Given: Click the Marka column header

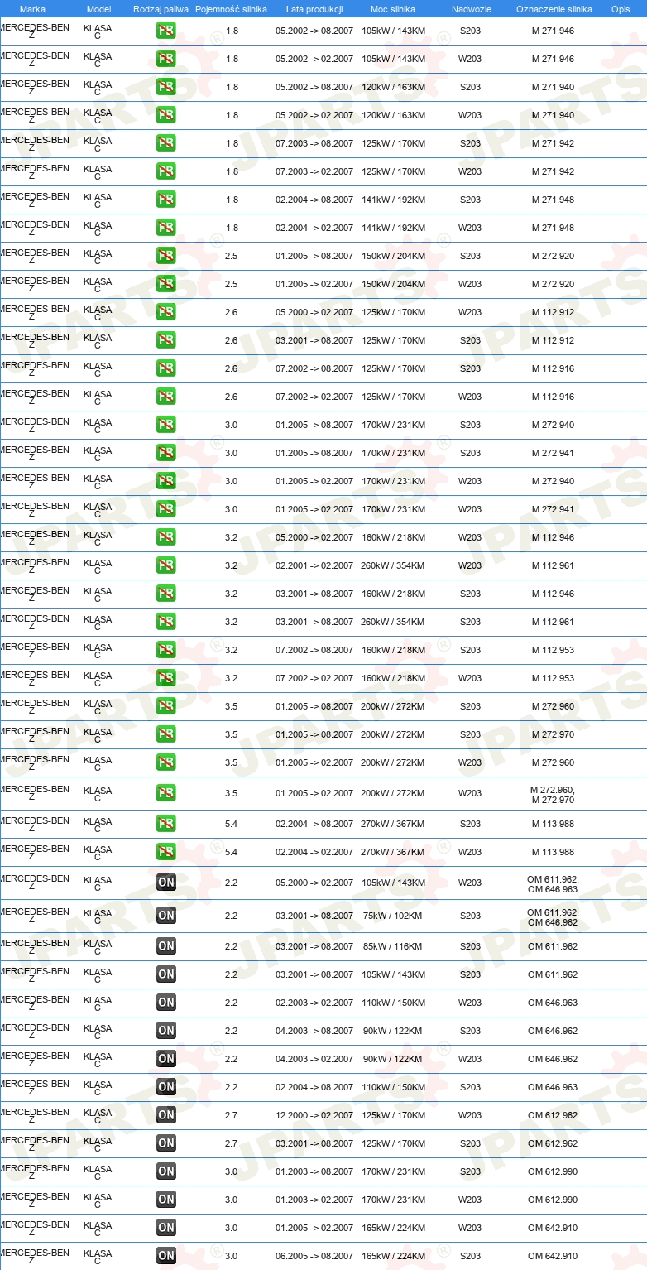Looking at the screenshot, I should [32, 9].
